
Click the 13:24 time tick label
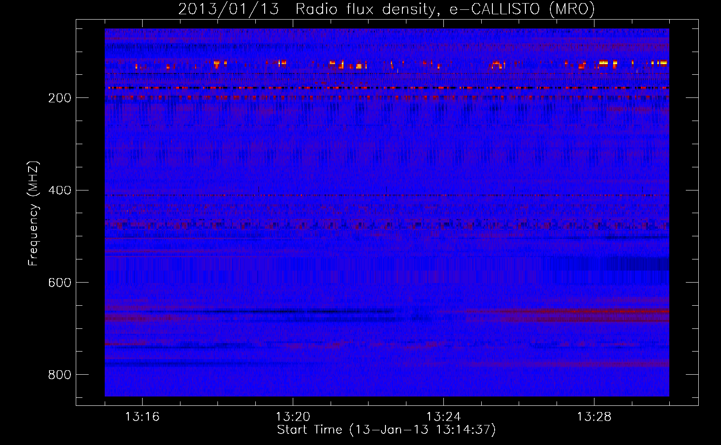[x=443, y=417]
